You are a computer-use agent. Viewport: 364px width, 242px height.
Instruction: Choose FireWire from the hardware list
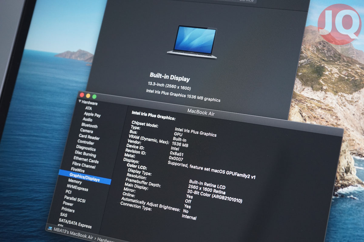click(x=78, y=171)
